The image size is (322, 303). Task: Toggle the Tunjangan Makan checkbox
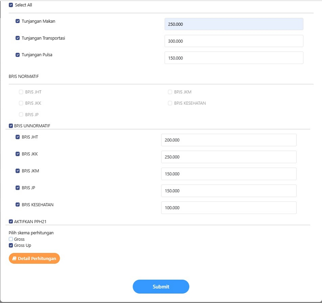pos(18,21)
